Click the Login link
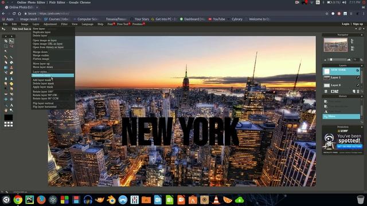Image resolution: width=367 pixels, height=206 pixels. tap(345, 24)
